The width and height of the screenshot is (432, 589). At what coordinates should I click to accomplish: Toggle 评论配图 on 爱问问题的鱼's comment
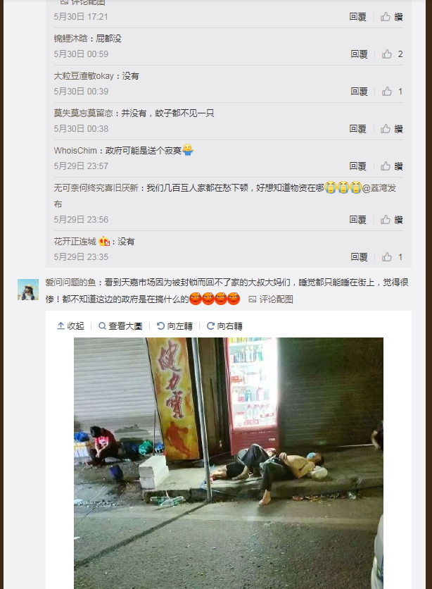click(271, 299)
